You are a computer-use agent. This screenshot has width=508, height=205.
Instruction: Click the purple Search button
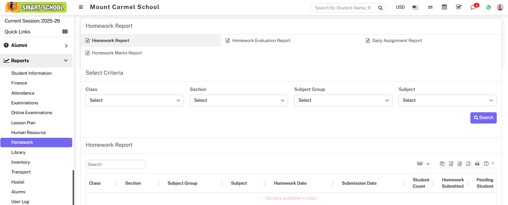coord(483,118)
